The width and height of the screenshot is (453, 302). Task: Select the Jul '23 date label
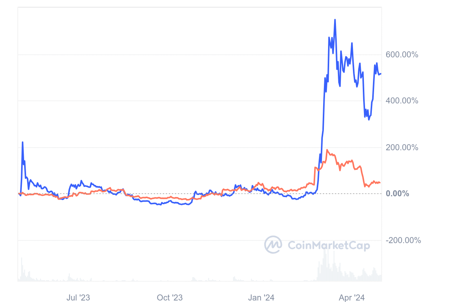click(x=78, y=298)
